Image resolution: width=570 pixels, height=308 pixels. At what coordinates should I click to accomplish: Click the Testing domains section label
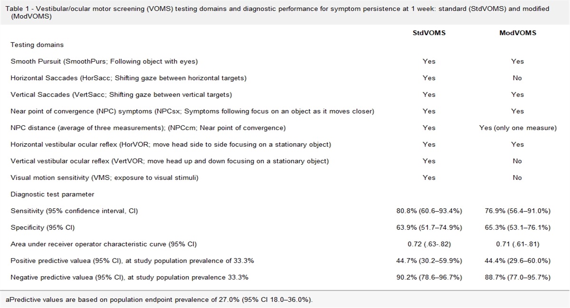(37, 45)
